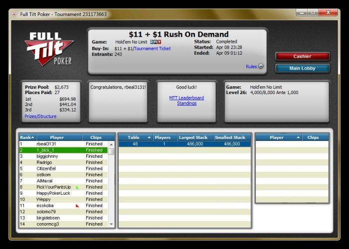Click the 486,000 Smallest Stack cell

coord(232,144)
